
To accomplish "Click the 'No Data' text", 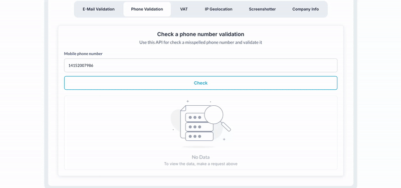I will (x=200, y=157).
